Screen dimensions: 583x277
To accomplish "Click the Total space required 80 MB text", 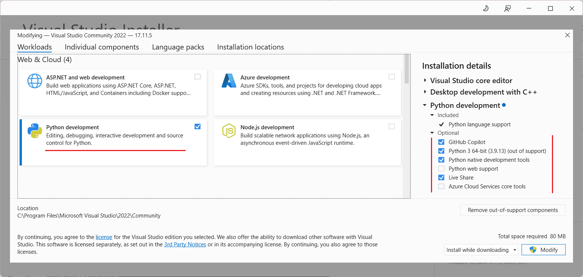I will [532, 236].
